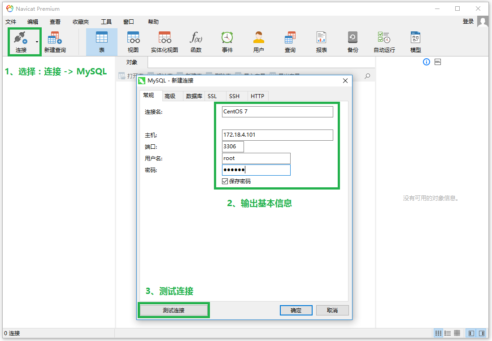Screen dimensions: 492x341
Task: Switch to icon grid view in status bar
Action: pos(438,333)
